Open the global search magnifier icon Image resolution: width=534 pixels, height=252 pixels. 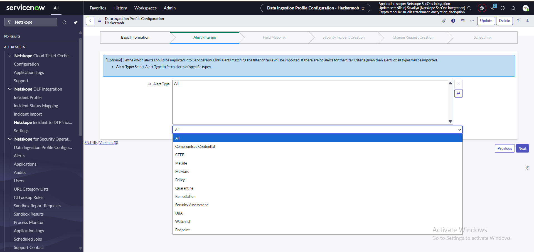click(469, 8)
